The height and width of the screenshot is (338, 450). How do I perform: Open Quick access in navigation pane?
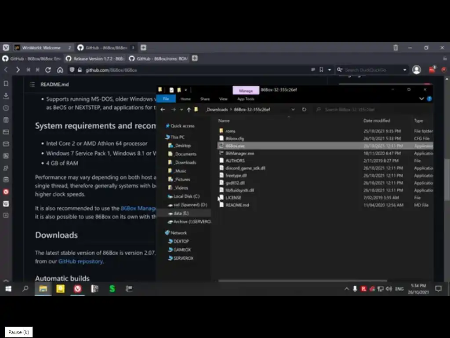(x=182, y=126)
